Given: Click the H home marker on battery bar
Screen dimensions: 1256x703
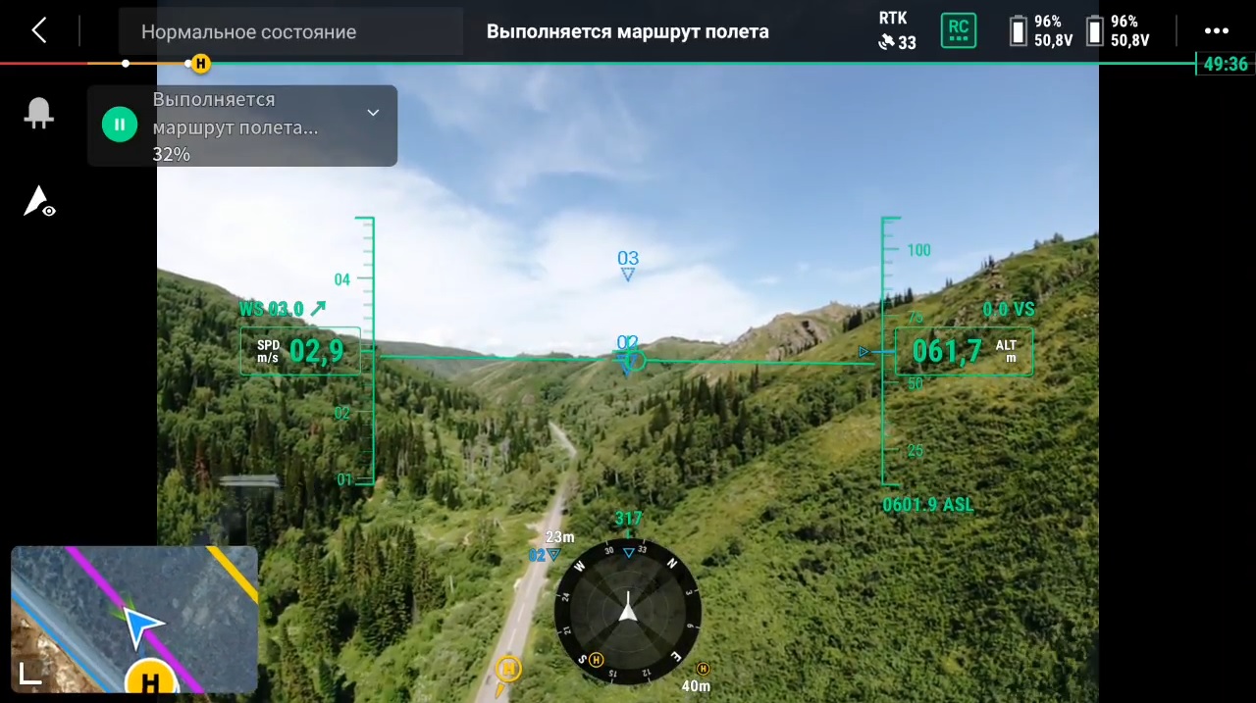Looking at the screenshot, I should (200, 64).
